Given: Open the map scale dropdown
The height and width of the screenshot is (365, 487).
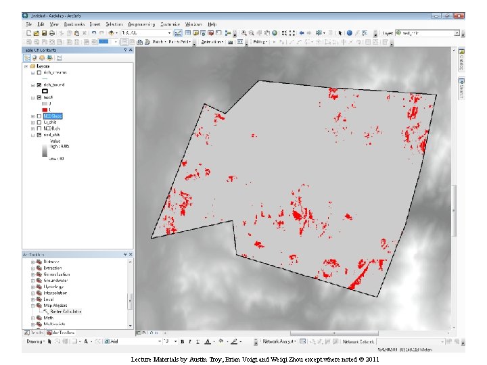Looking at the screenshot, I should coord(170,32).
